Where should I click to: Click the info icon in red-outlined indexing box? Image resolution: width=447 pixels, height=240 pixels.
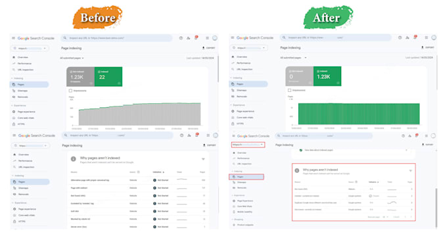point(296,170)
